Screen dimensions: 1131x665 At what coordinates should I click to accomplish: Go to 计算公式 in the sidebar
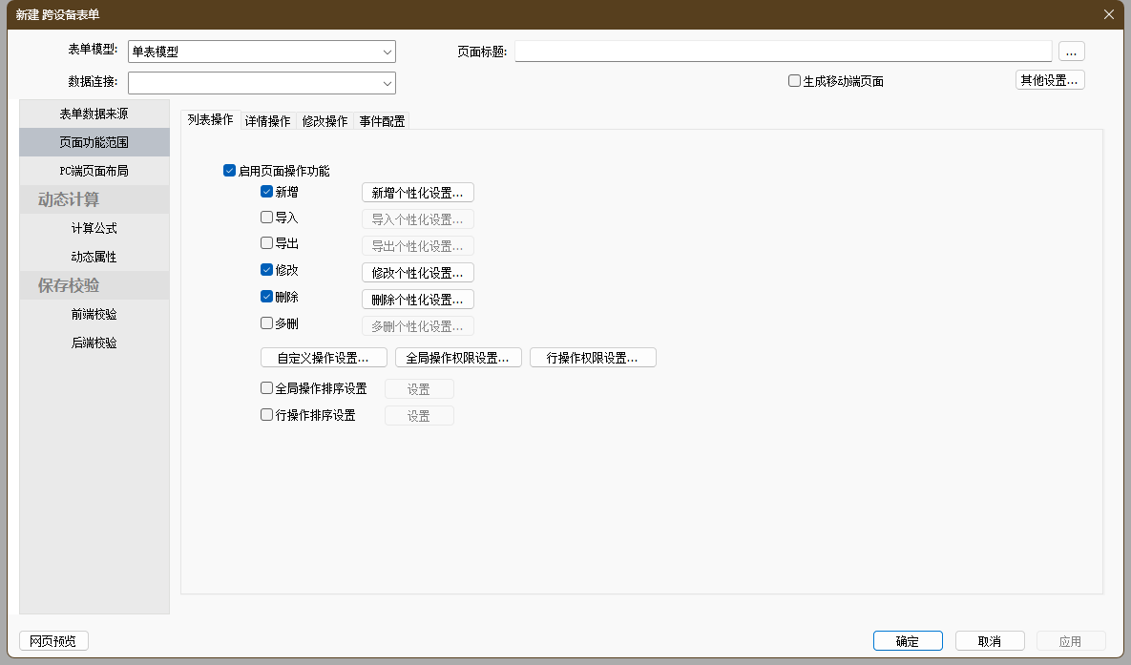(x=94, y=228)
